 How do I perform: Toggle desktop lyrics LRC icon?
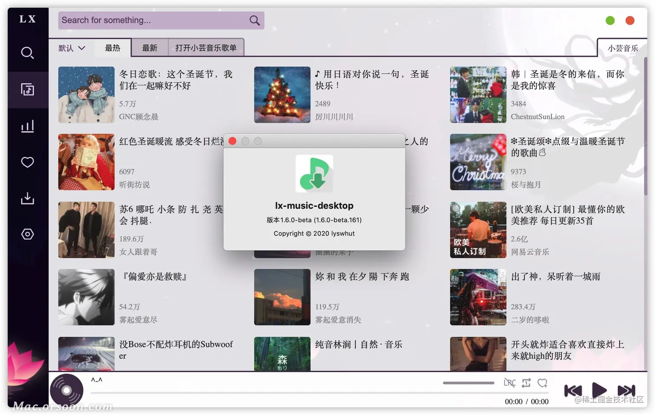(509, 383)
